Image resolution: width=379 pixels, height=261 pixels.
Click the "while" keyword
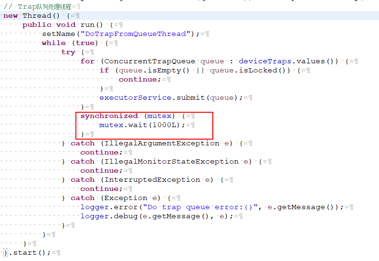click(x=54, y=43)
